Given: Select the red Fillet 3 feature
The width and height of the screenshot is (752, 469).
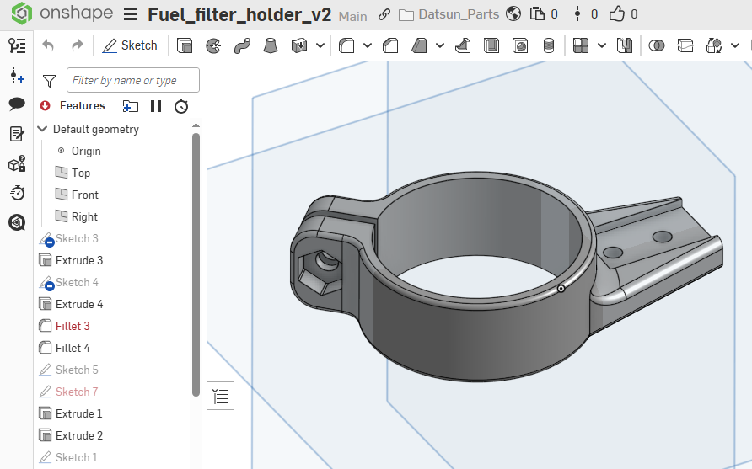Looking at the screenshot, I should tap(64, 326).
